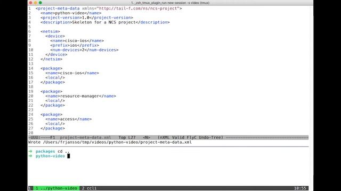Click the green prompt arrow before 'packages'

30,151
